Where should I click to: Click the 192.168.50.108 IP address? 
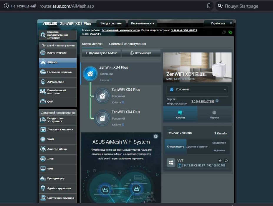coord(216,165)
